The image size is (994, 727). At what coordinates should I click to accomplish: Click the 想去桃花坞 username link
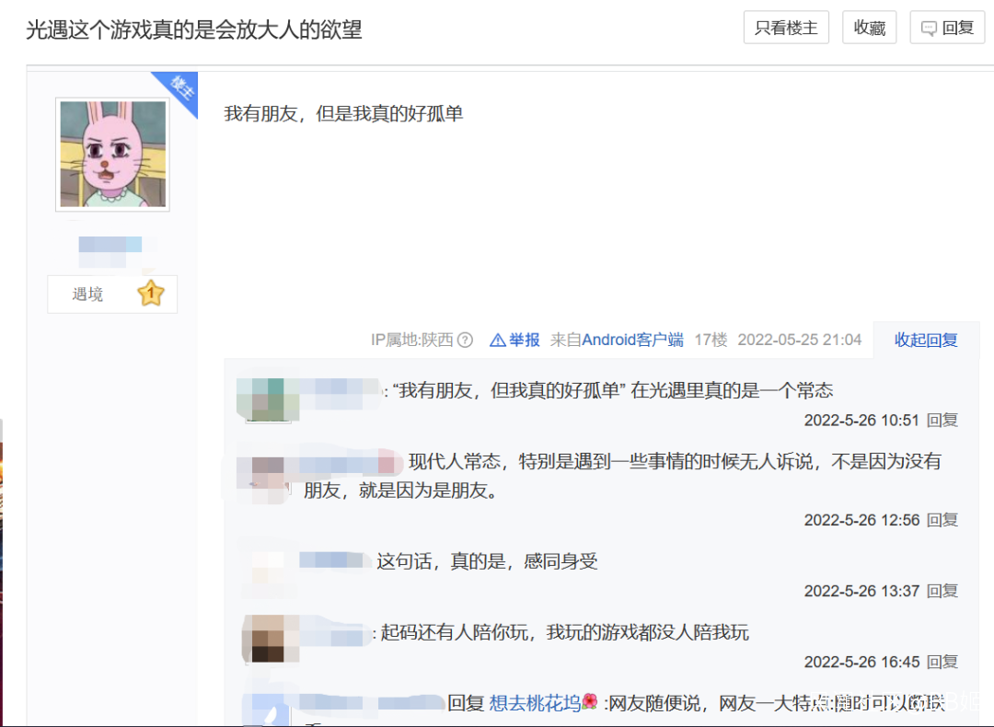coord(535,703)
